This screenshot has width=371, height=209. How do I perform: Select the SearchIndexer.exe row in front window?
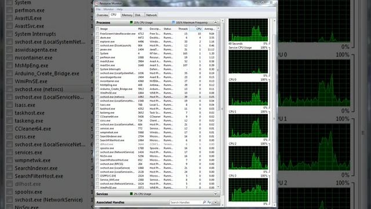156,136
